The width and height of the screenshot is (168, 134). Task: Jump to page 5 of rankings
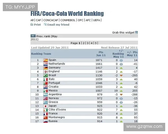point(95,43)
